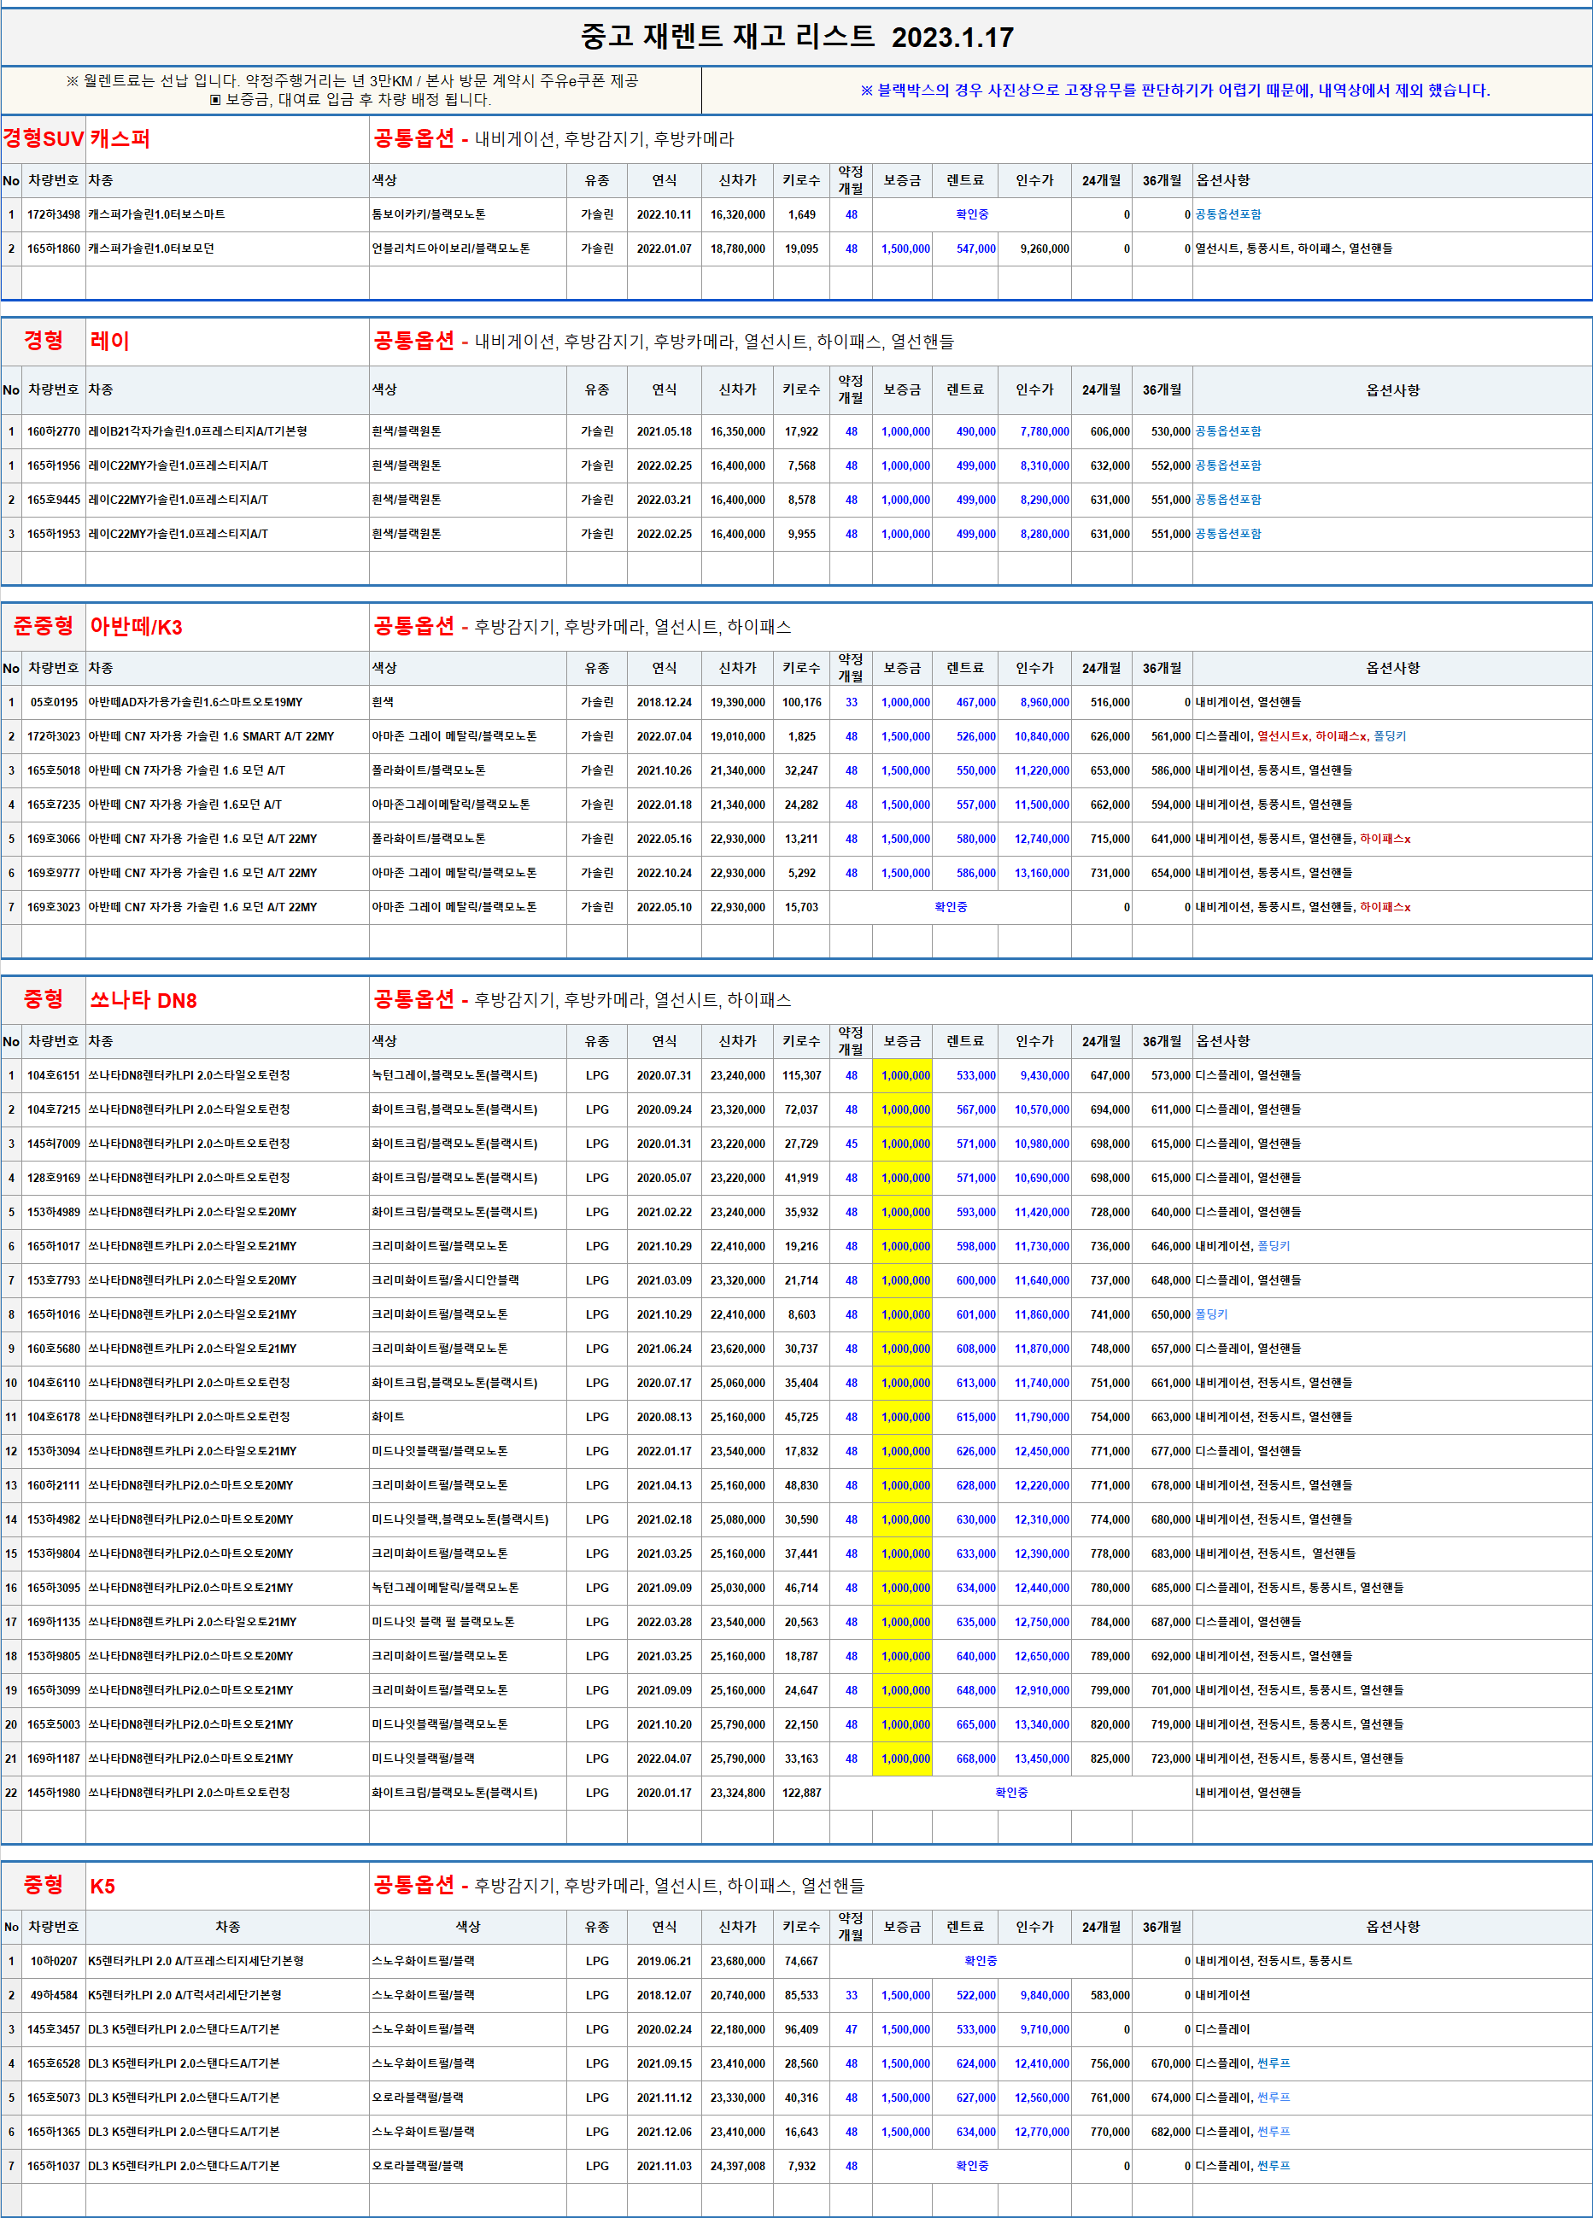Click vehicle number 165하3099
The image size is (1593, 2218).
(x=54, y=1691)
